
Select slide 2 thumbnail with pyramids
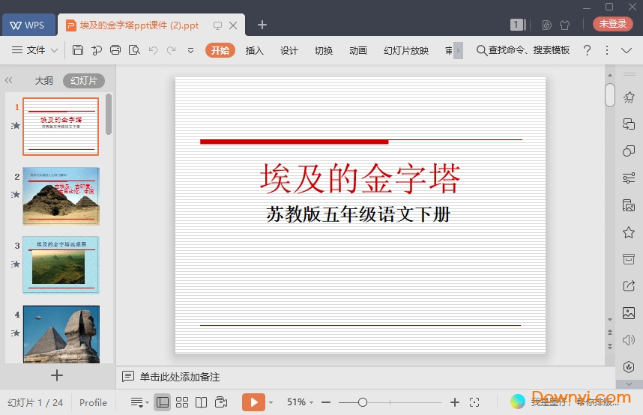pyautogui.click(x=61, y=196)
